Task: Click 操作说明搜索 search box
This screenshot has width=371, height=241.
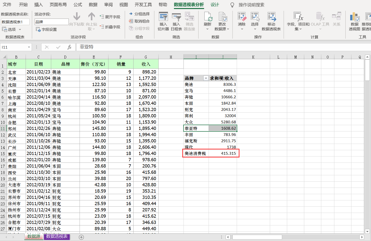Action: 251,5
